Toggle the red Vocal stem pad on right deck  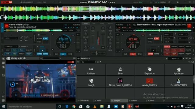167,50
